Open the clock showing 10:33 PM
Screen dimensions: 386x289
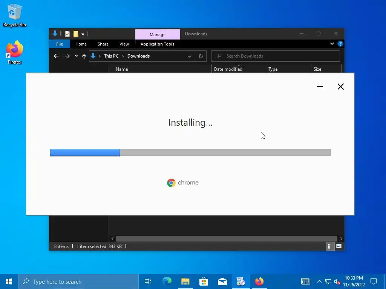(x=354, y=281)
